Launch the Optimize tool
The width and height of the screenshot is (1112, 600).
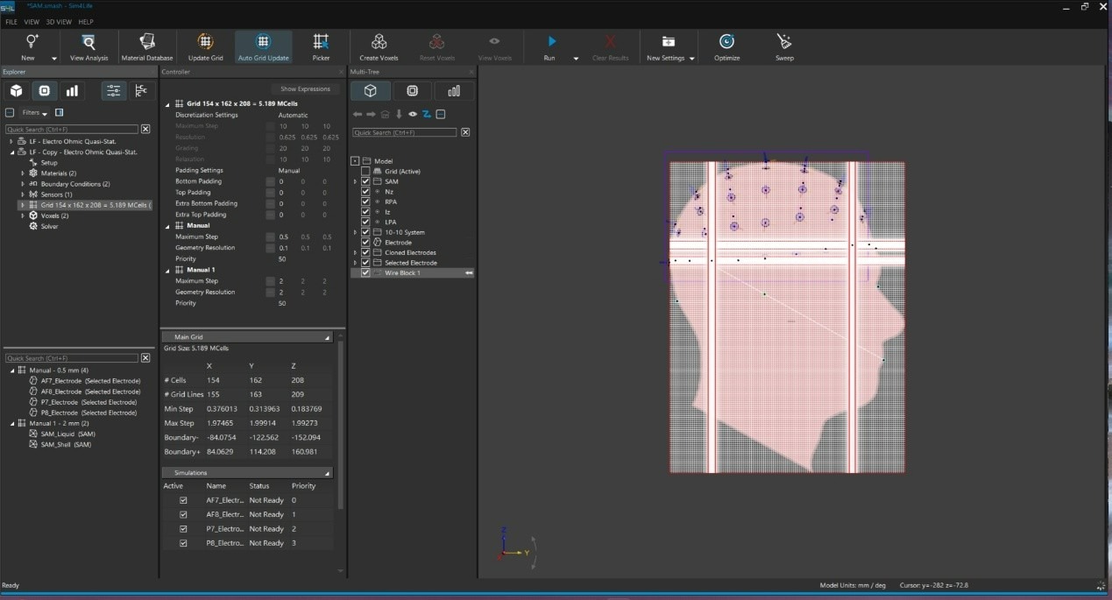[x=726, y=42]
